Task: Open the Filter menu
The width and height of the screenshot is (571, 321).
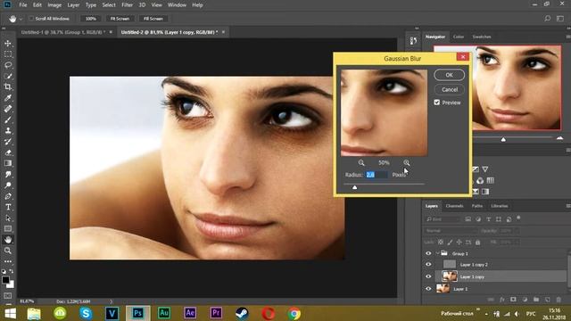Action: point(127,5)
